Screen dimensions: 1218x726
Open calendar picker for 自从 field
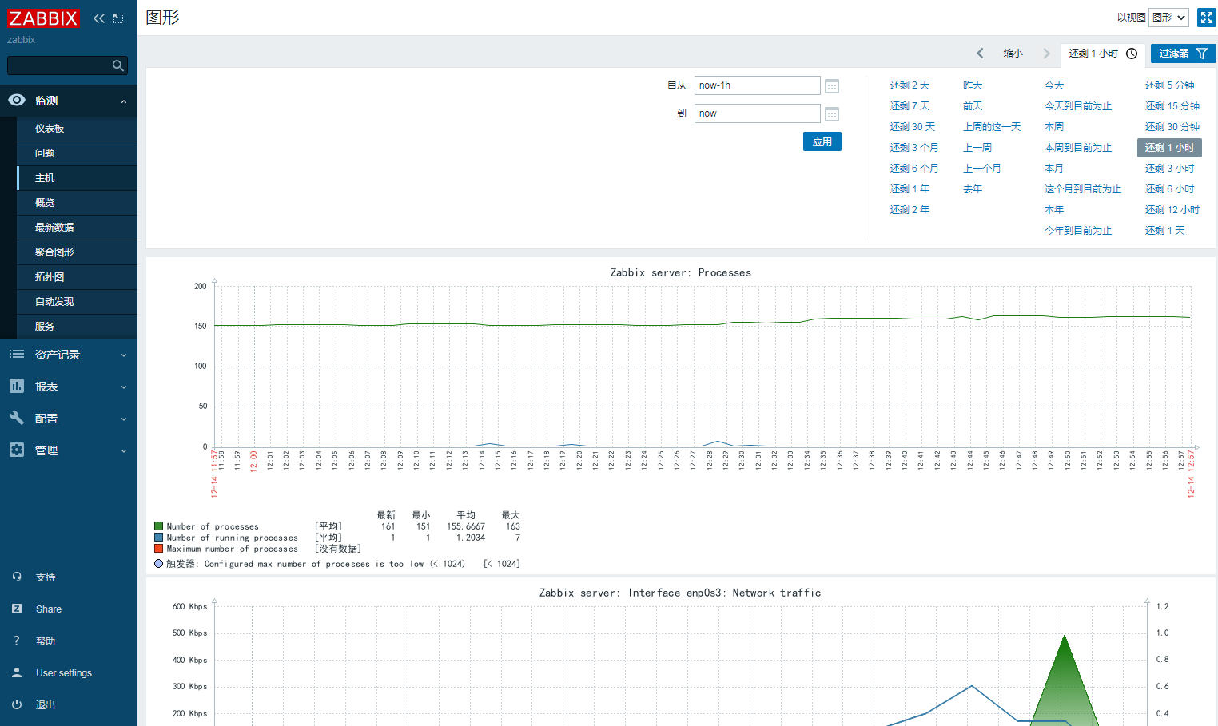coord(832,86)
